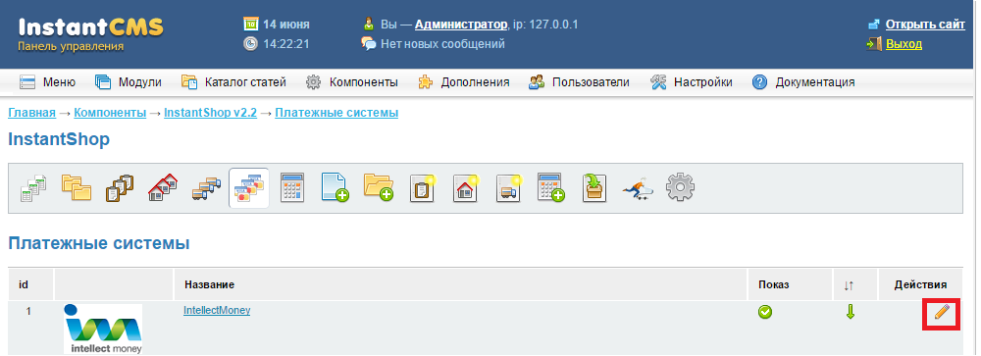Click the Открыть сайт link

pyautogui.click(x=925, y=25)
